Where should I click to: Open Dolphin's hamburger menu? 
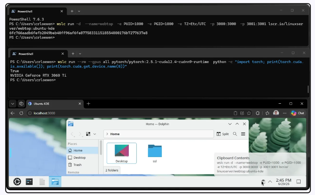(243, 134)
